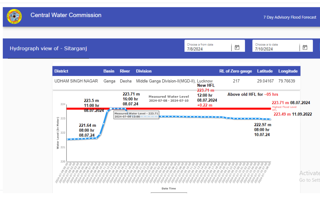Click the 'Hydrograph view of - Sitarganj' heading
This screenshot has width=320, height=199.
tap(48, 48)
